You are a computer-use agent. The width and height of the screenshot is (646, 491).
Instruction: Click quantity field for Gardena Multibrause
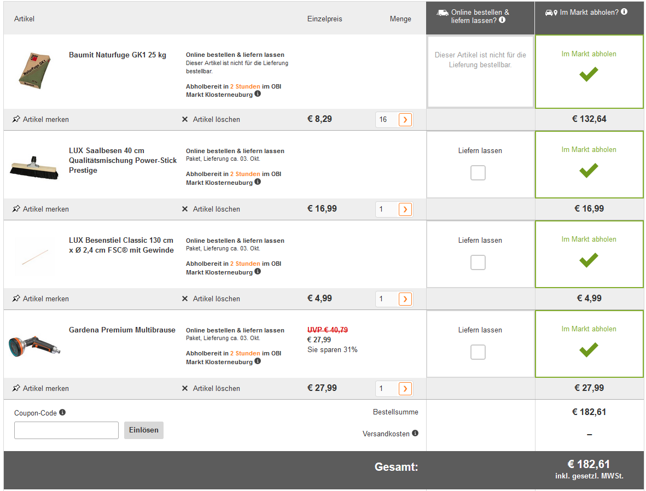(x=387, y=388)
